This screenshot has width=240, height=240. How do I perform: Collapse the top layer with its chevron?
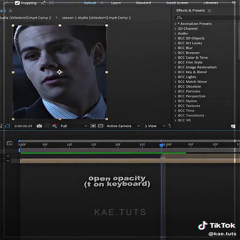click(x=8, y=156)
